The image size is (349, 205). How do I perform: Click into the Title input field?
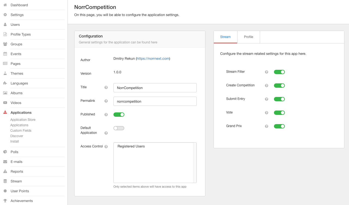pyautogui.click(x=155, y=88)
